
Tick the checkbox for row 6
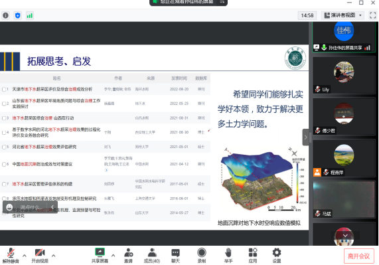click(4, 165)
